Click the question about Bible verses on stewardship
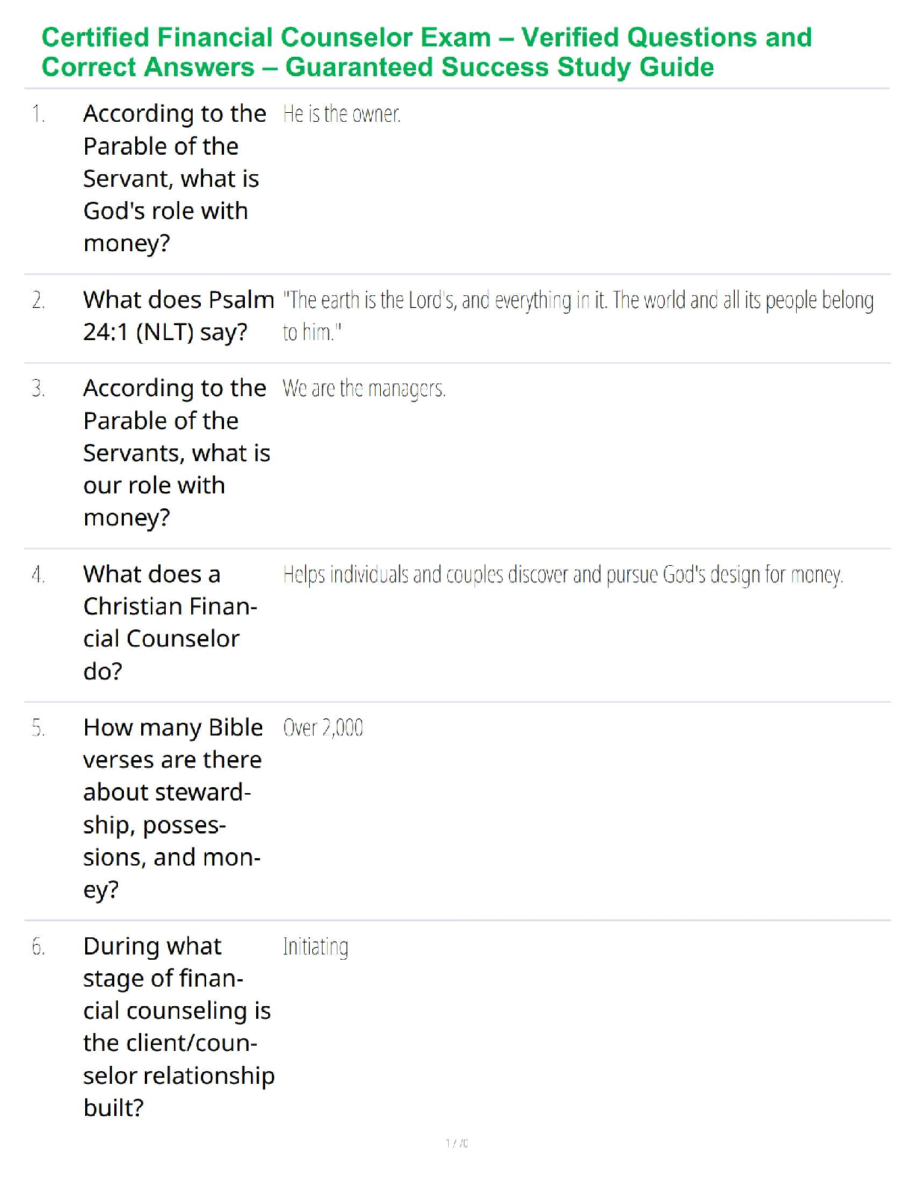Viewport: 914px width, 1184px height. [x=172, y=808]
